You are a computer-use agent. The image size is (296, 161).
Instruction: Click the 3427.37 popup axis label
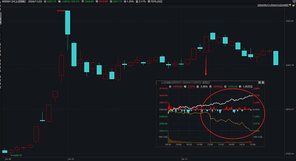point(163,102)
